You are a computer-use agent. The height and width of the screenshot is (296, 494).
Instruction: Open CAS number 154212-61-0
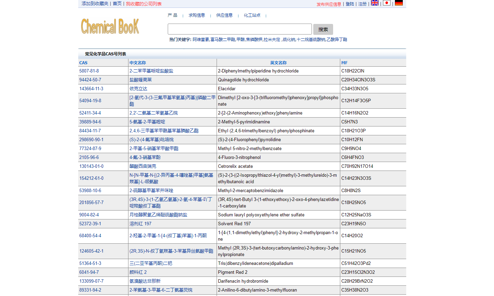click(x=91, y=178)
